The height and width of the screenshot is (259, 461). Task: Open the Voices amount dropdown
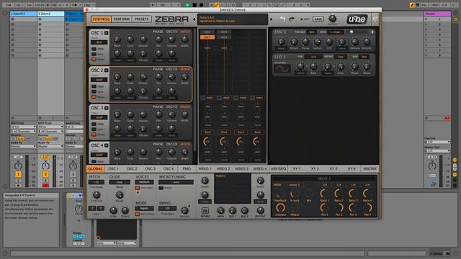tap(144, 182)
